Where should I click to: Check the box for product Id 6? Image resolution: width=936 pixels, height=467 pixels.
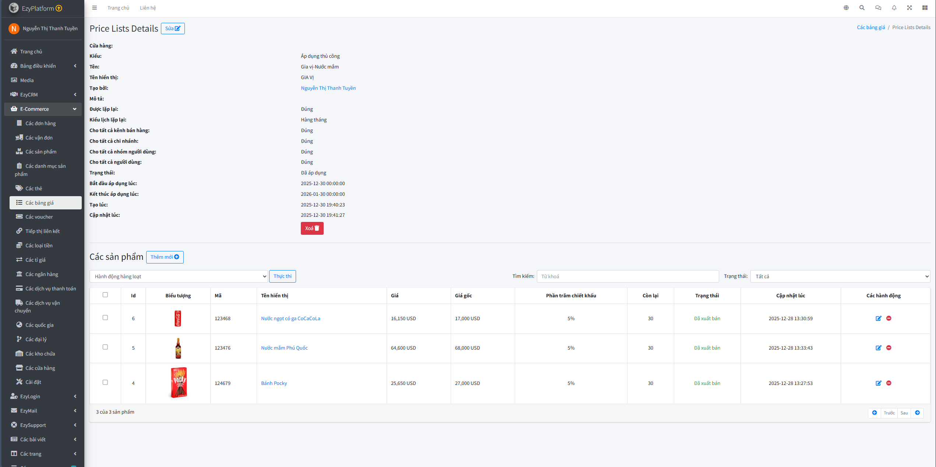click(x=105, y=318)
